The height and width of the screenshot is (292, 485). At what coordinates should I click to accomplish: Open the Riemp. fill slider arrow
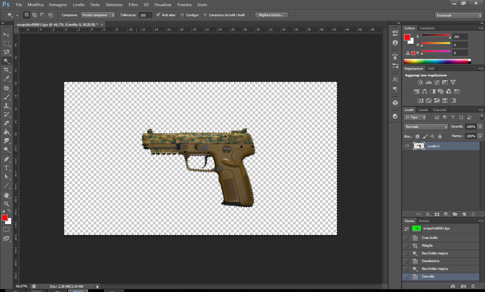[x=480, y=136]
